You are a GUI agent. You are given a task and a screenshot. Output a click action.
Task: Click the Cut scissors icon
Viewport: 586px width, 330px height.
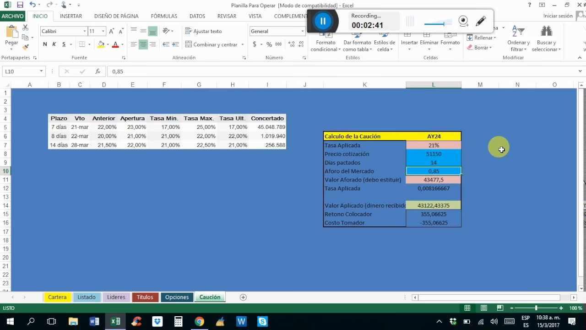tap(25, 28)
